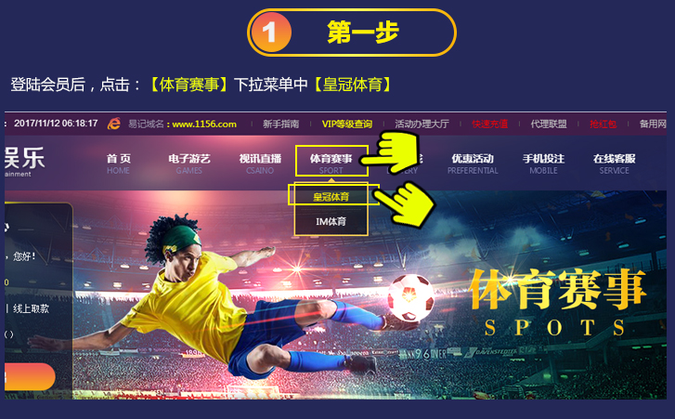Click the 代理联盟 link
The height and width of the screenshot is (419, 675).
pyautogui.click(x=549, y=124)
